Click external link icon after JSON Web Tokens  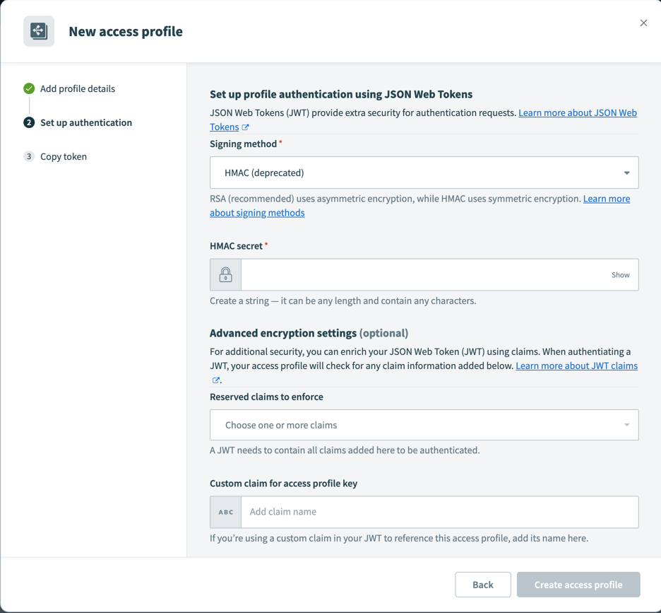pos(246,127)
